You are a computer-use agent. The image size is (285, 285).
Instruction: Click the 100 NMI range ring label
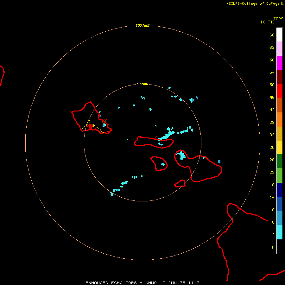142,25
